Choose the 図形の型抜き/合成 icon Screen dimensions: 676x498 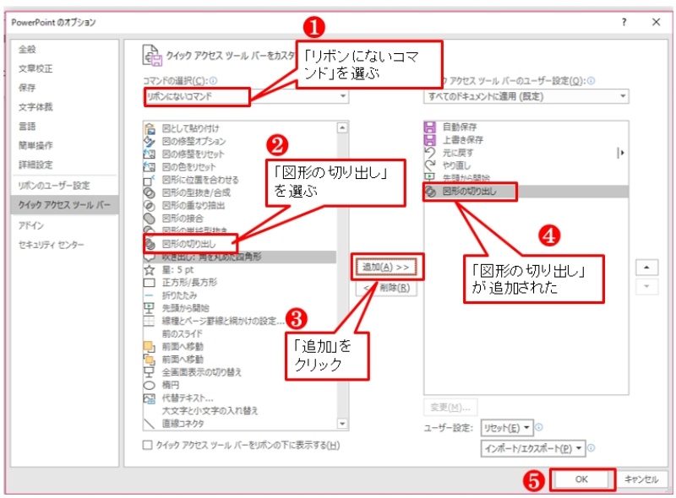click(150, 192)
